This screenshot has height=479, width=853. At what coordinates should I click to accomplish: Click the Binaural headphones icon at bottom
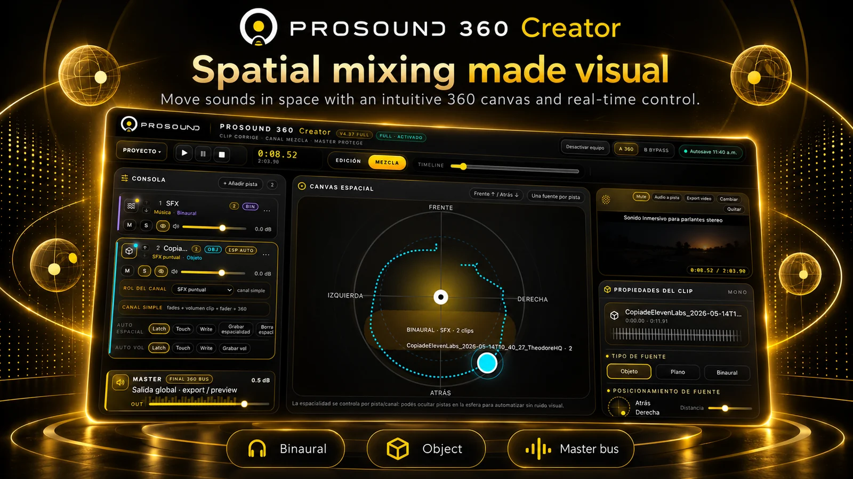[257, 449]
